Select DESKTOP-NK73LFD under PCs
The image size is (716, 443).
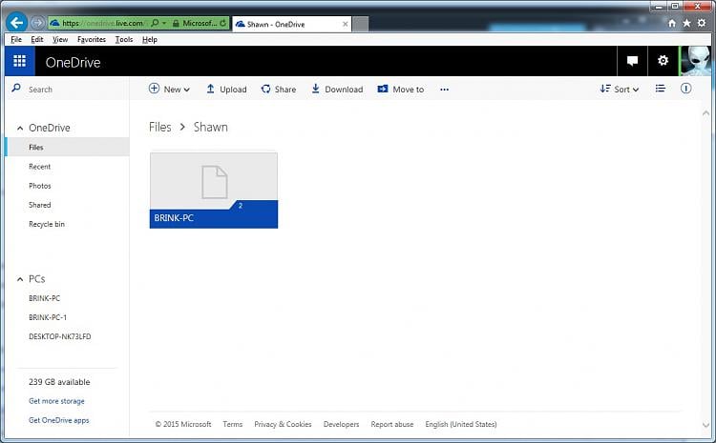[x=60, y=336]
